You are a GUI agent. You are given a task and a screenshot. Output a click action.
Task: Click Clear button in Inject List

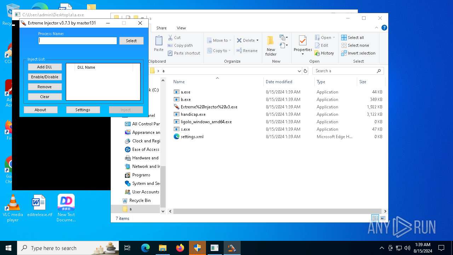click(x=45, y=97)
